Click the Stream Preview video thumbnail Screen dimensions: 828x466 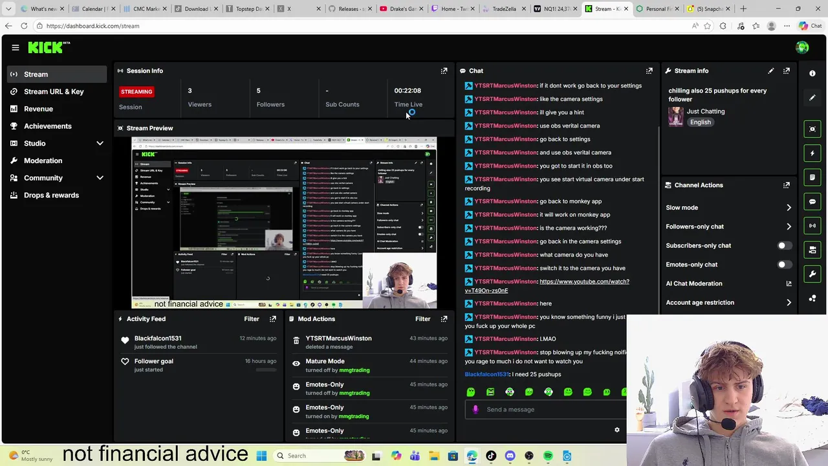click(x=285, y=223)
